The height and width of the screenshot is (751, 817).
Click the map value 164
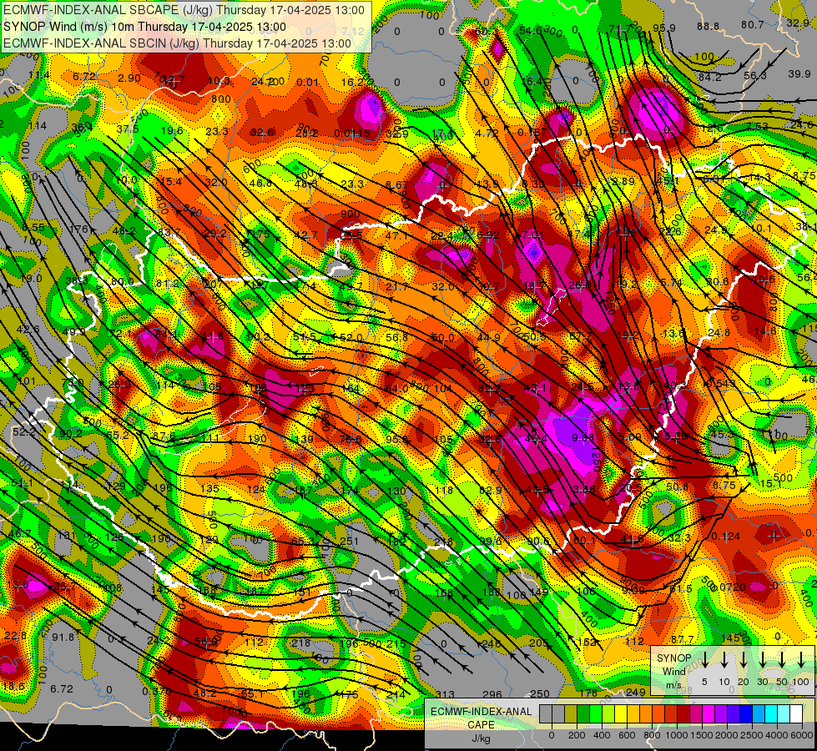351,389
